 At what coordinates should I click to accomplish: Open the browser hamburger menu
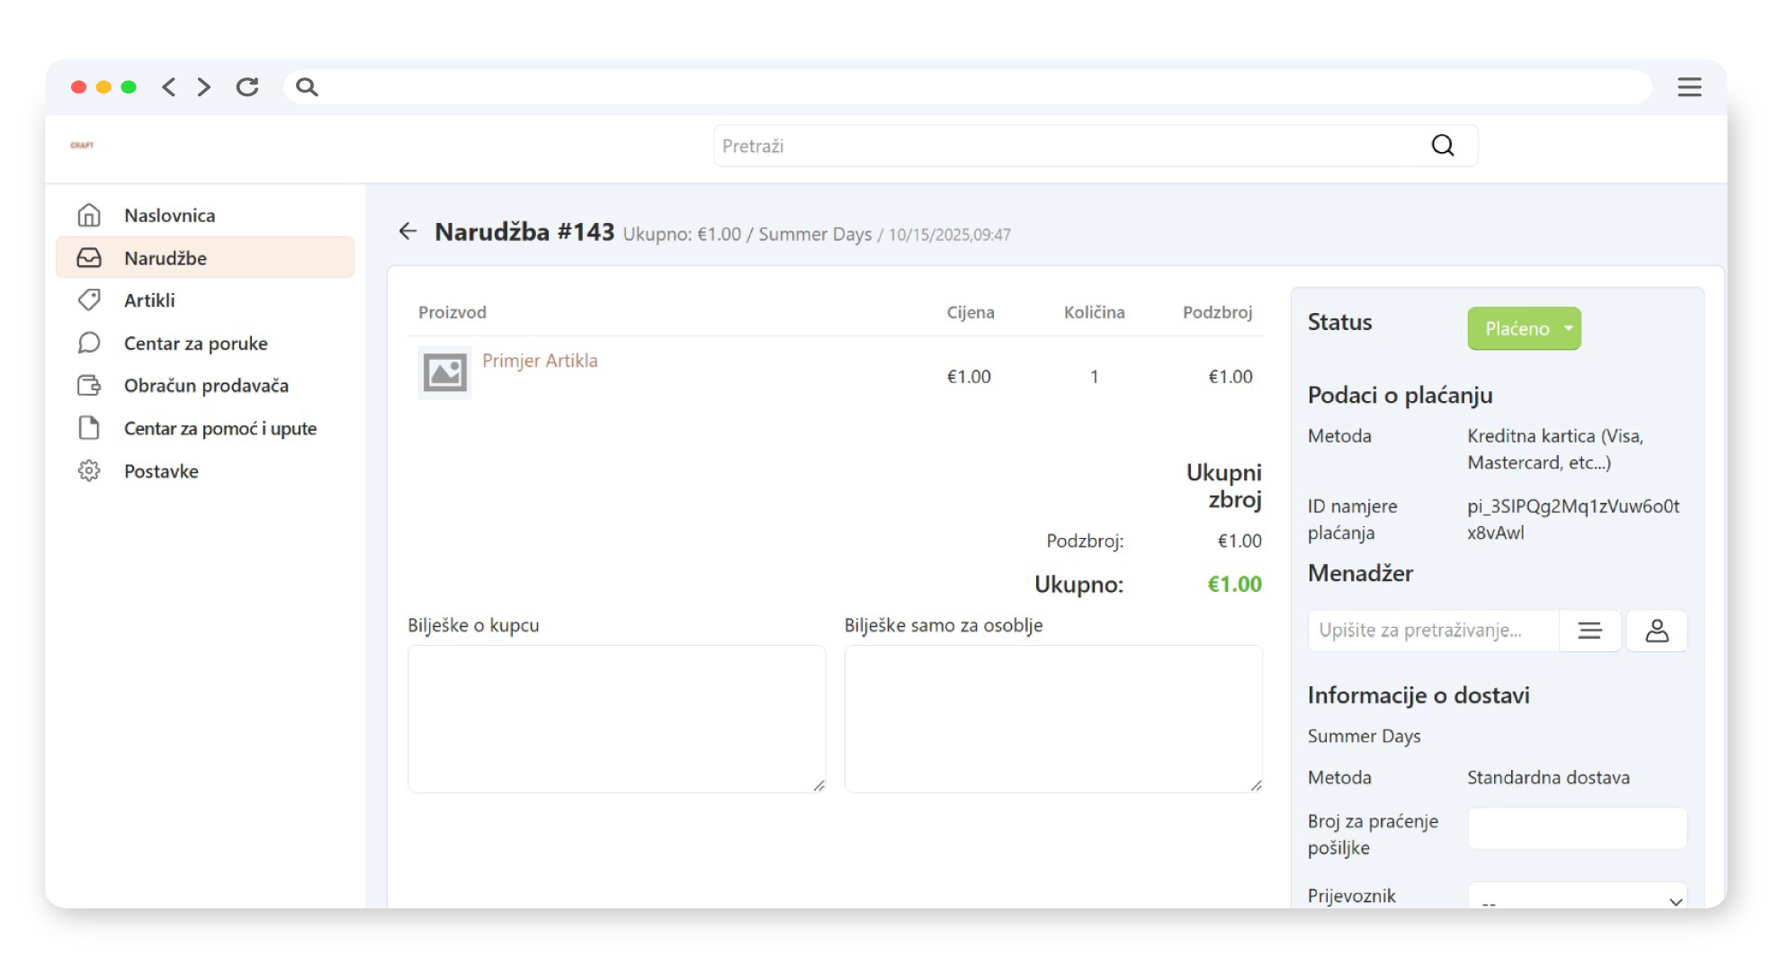click(x=1688, y=87)
